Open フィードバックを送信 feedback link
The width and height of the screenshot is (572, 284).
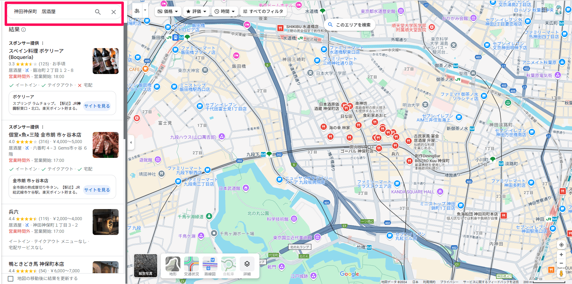[491, 282]
